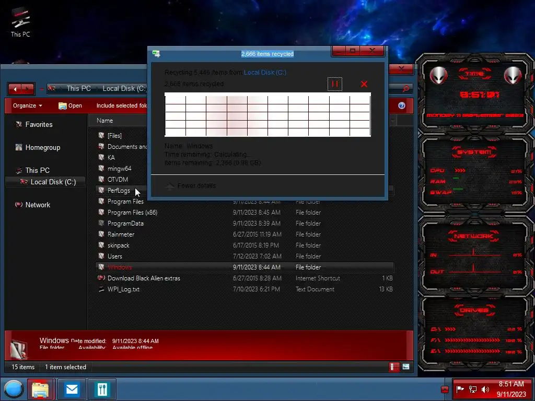The height and width of the screenshot is (401, 535).
Task: Switch to details view in status bar
Action: [x=394, y=367]
